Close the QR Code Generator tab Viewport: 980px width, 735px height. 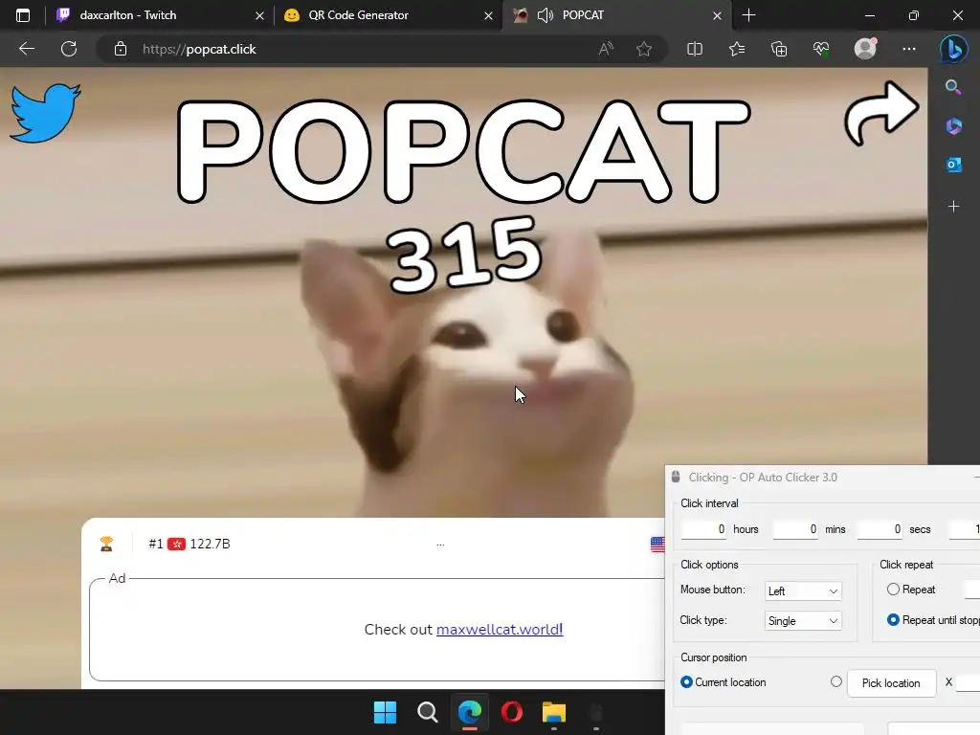point(488,15)
